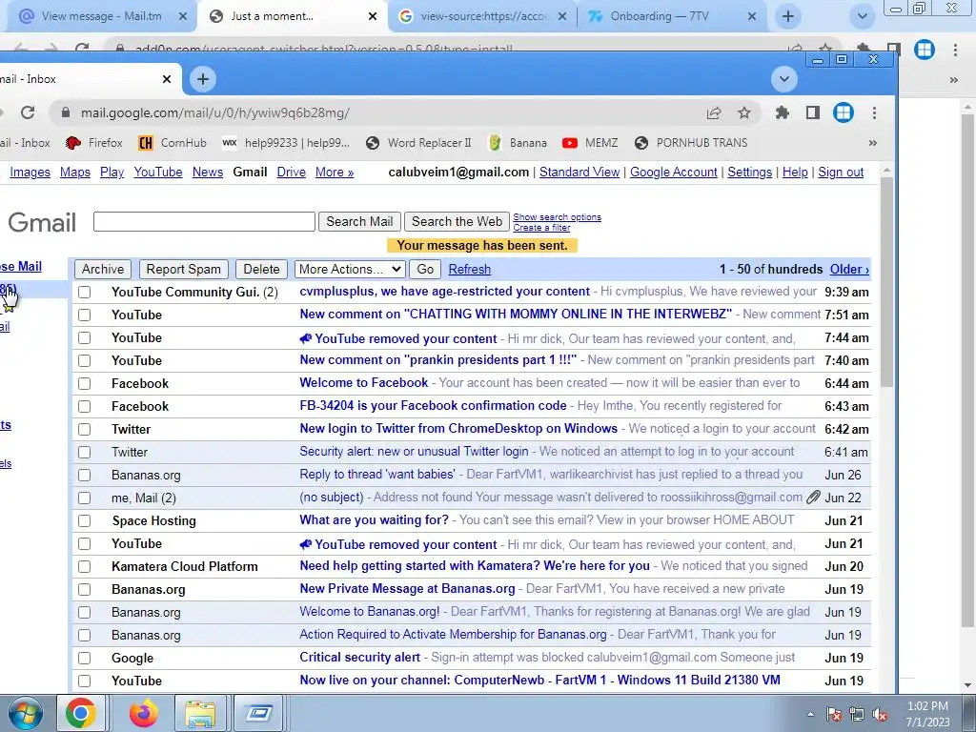
Task: Sign out of the Gmail account
Action: [841, 172]
